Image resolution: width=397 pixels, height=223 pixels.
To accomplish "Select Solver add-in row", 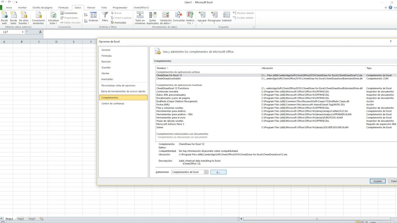I will (276, 127).
